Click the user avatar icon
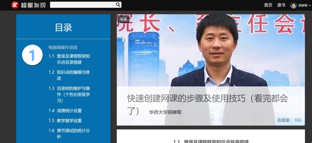 pos(293,5)
